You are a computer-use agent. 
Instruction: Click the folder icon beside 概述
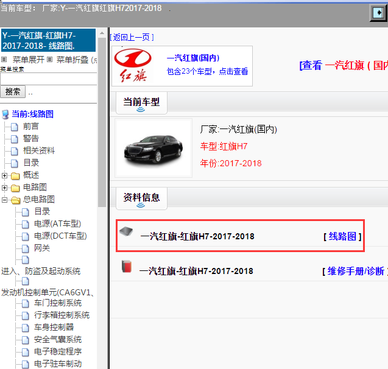pos(15,175)
